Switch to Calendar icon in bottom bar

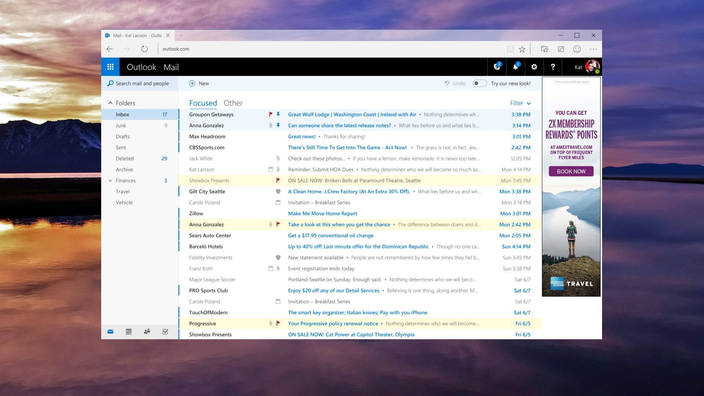[x=129, y=331]
